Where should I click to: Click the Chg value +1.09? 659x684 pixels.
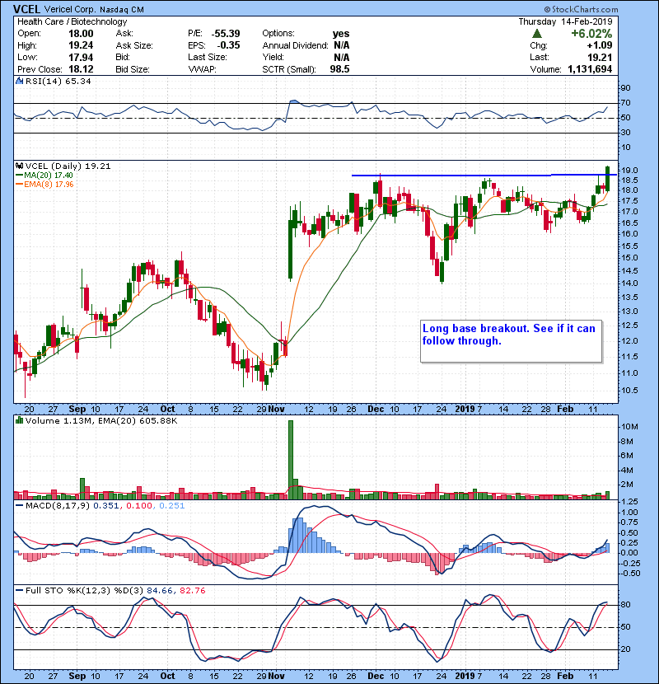point(599,45)
